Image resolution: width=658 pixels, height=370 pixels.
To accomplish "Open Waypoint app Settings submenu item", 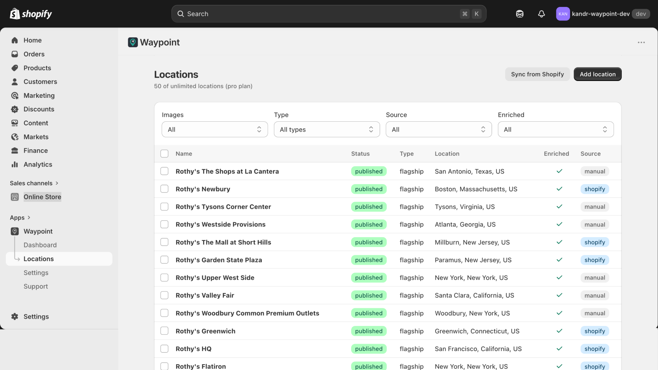I will pos(36,273).
